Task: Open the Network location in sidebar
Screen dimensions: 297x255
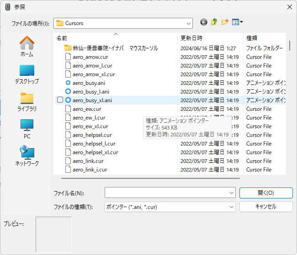Action: (27, 156)
